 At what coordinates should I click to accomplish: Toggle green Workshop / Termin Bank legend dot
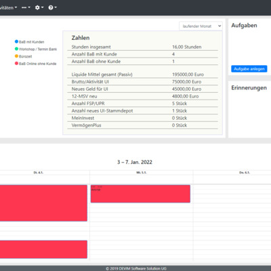16,49
